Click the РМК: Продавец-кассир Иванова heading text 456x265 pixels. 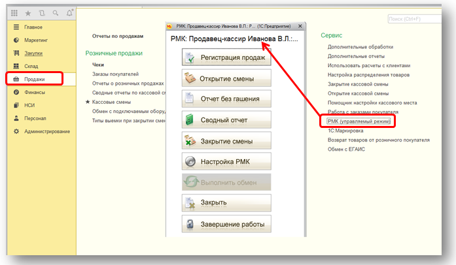pos(234,39)
